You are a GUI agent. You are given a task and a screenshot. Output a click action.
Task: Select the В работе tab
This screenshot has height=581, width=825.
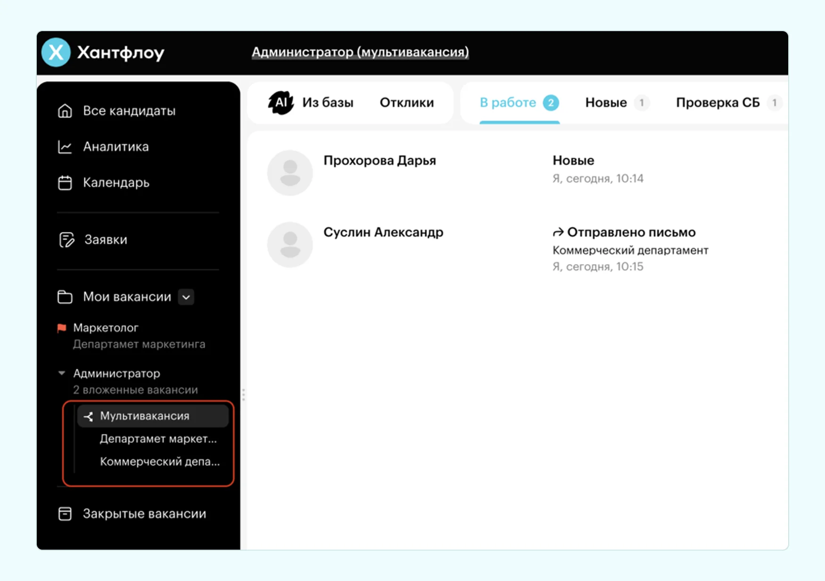click(519, 103)
